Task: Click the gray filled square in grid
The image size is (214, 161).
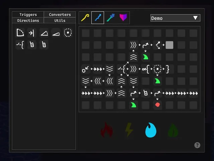Action: pos(170,45)
